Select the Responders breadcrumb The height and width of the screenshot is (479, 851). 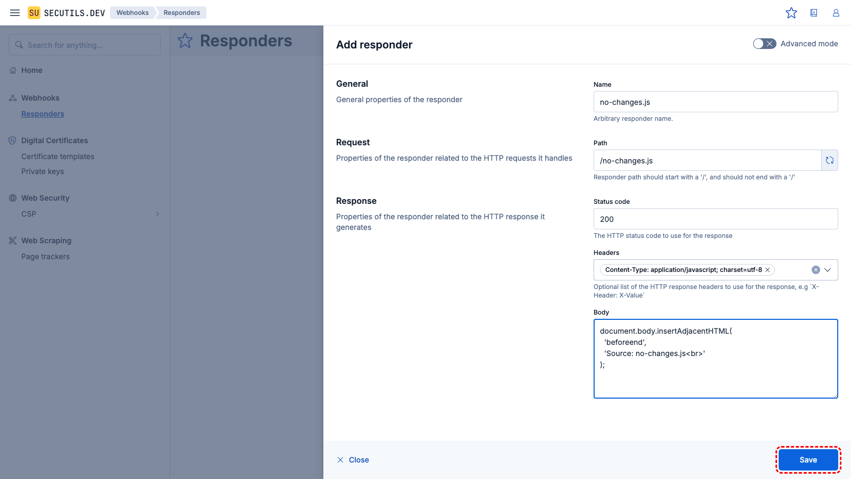click(181, 13)
